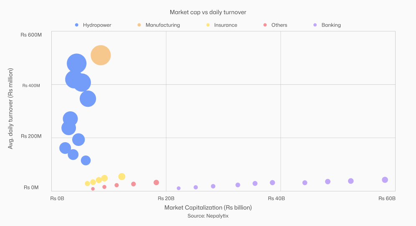This screenshot has width=416, height=226.
Task: Select the lowest blue Hydropower bubble
Action: 86,160
